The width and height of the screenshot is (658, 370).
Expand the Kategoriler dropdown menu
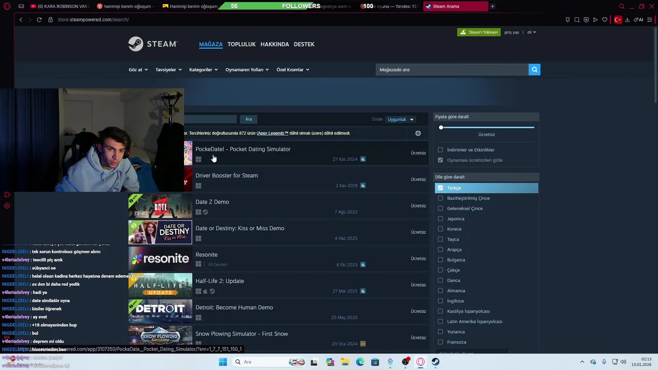tap(203, 69)
